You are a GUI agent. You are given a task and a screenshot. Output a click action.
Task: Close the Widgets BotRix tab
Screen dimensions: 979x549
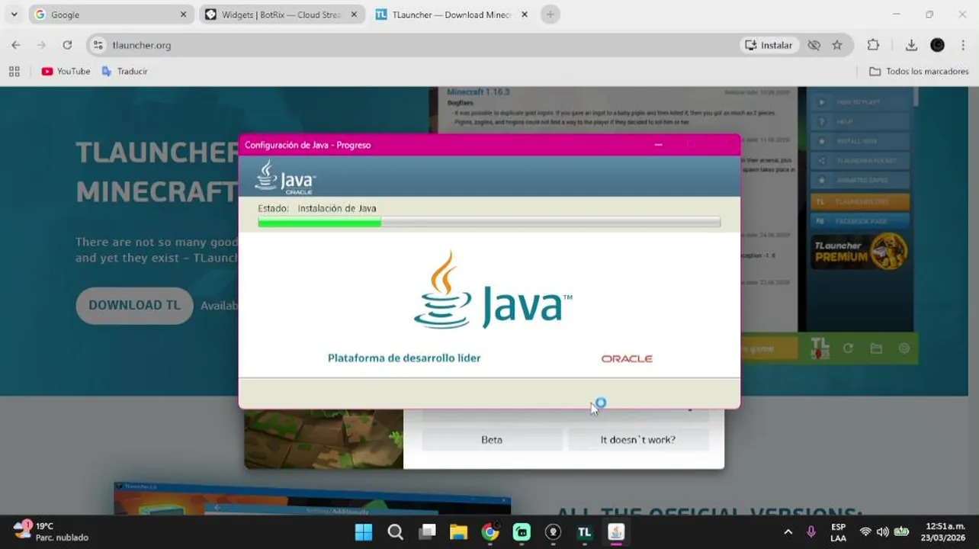354,14
